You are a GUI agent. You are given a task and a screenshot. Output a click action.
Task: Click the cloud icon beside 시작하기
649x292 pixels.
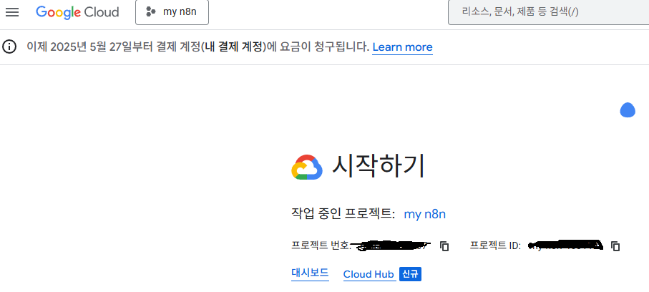[307, 167]
